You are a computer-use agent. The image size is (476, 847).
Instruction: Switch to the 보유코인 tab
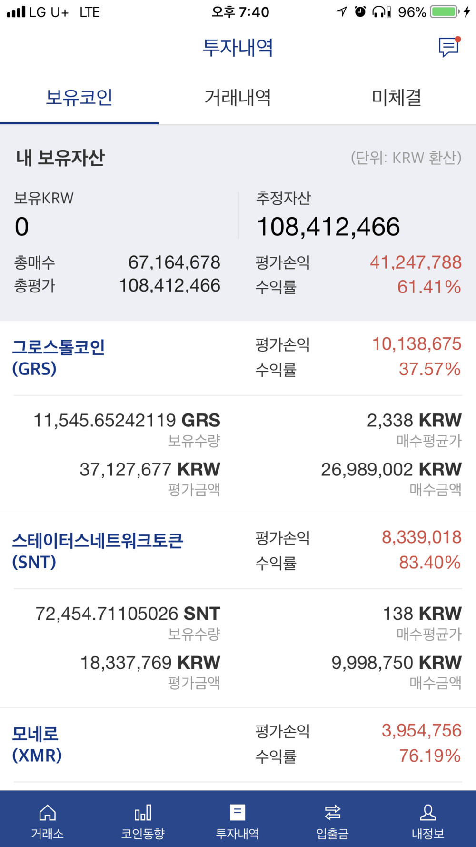79,98
